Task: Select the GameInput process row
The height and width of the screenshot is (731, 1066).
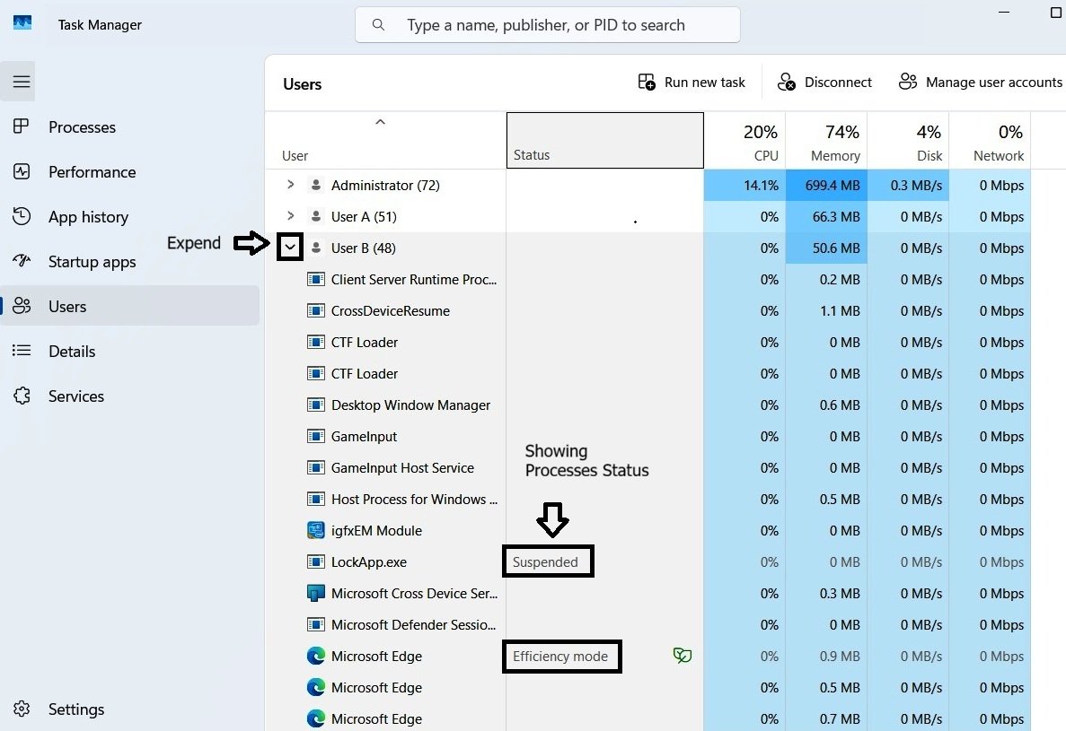Action: click(648, 437)
